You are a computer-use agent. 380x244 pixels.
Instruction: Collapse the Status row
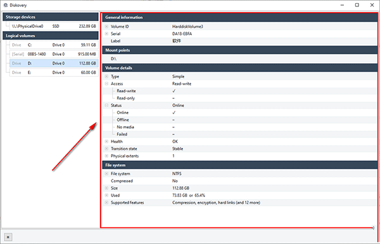point(106,105)
